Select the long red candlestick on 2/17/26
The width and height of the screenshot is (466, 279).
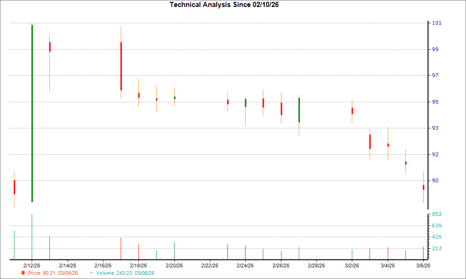click(x=121, y=65)
